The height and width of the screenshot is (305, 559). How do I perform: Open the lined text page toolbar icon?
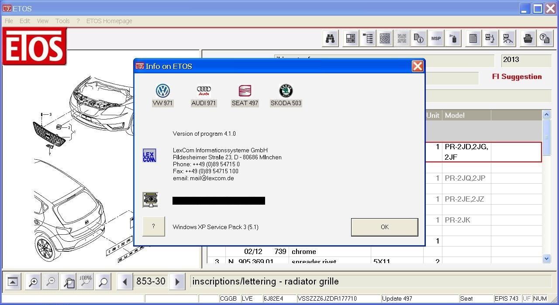point(473,38)
